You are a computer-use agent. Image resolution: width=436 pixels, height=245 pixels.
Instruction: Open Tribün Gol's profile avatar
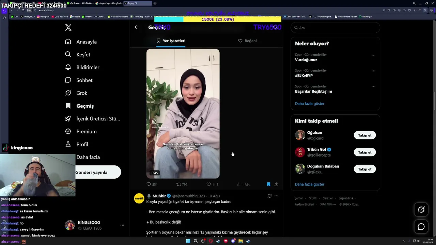click(x=300, y=152)
